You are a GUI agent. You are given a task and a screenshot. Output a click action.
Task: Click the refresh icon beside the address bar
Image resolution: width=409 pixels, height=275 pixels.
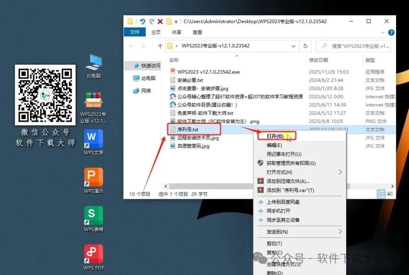pyautogui.click(x=305, y=46)
